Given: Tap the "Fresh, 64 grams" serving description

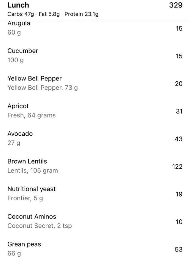Looking at the screenshot, I should pyautogui.click(x=31, y=115).
